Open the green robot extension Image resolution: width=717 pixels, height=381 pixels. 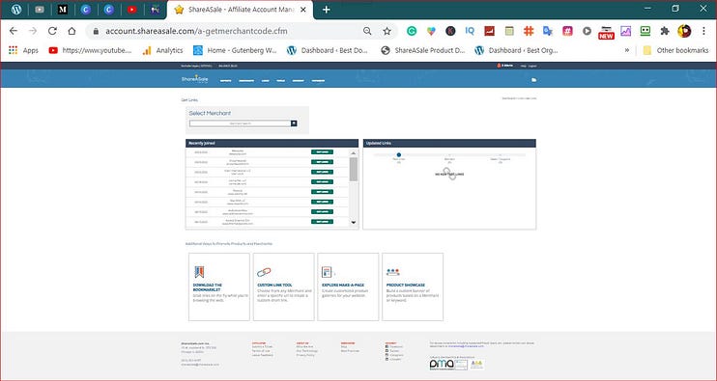click(x=645, y=31)
